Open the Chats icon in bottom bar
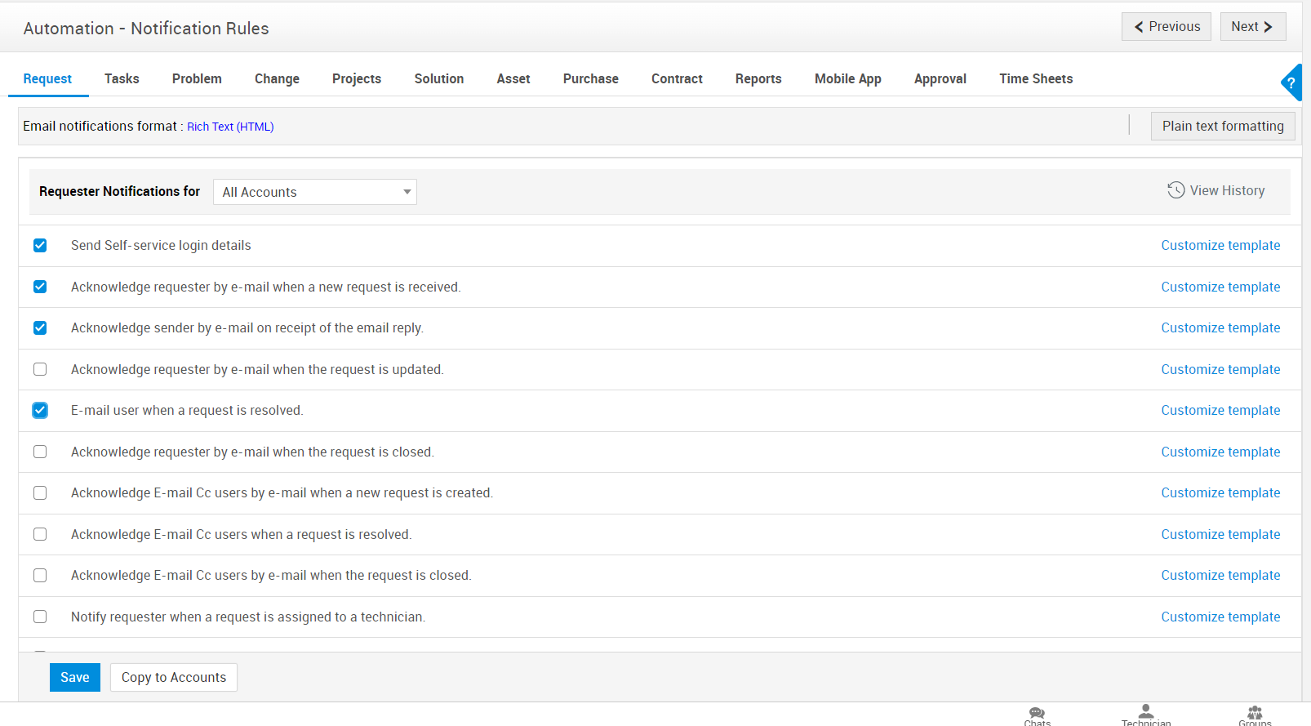The image size is (1311, 726). point(1037,715)
